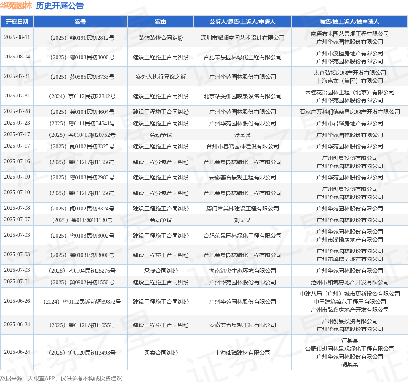Click the date 2025-08-11
Image resolution: width=408 pixels, height=382 pixels.
point(17,37)
